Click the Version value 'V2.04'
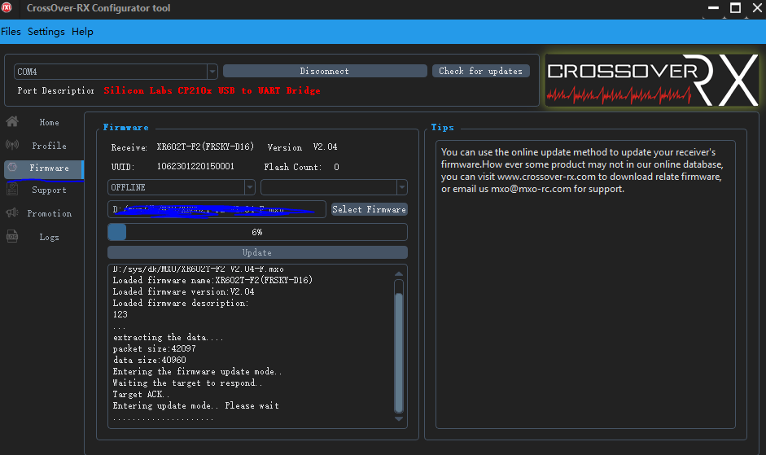 (x=325, y=147)
